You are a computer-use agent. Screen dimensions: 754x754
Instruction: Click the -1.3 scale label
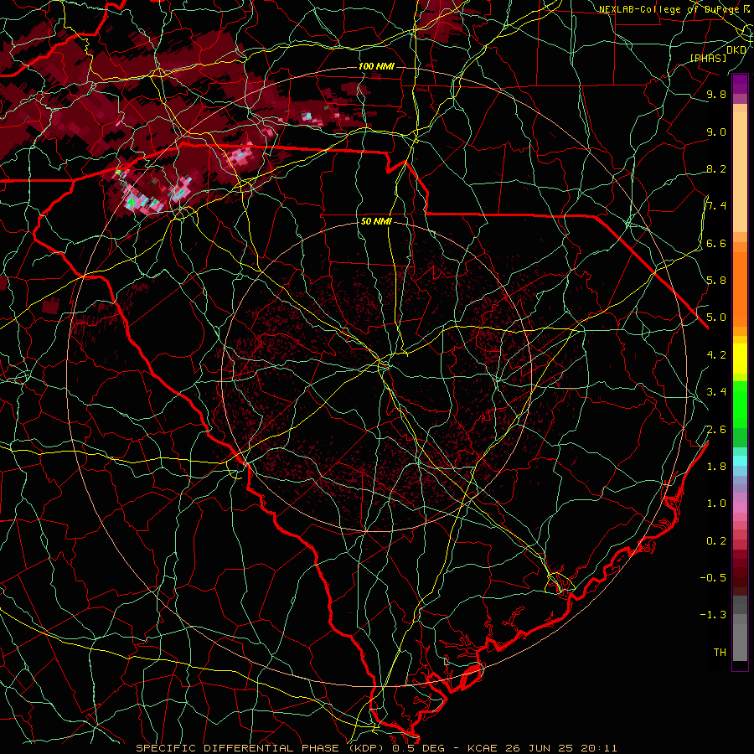pyautogui.click(x=713, y=615)
